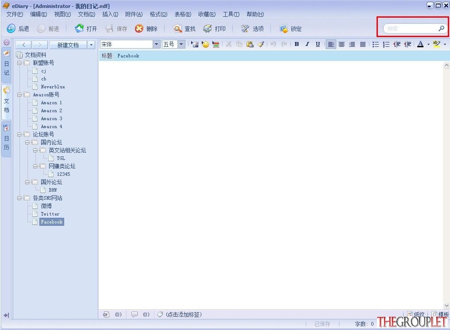The height and width of the screenshot is (330, 450).
Task: Open the 模板 template button
Action: 440,315
